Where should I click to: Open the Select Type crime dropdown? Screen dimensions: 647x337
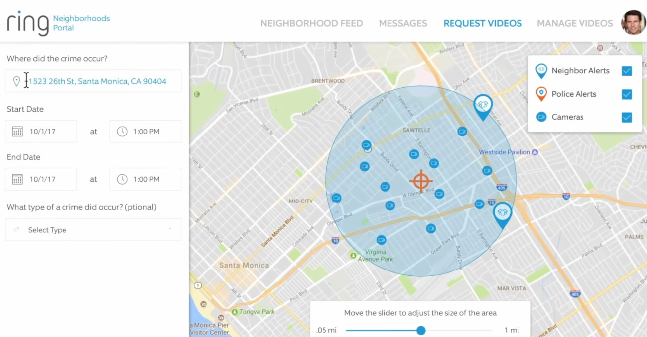point(93,230)
